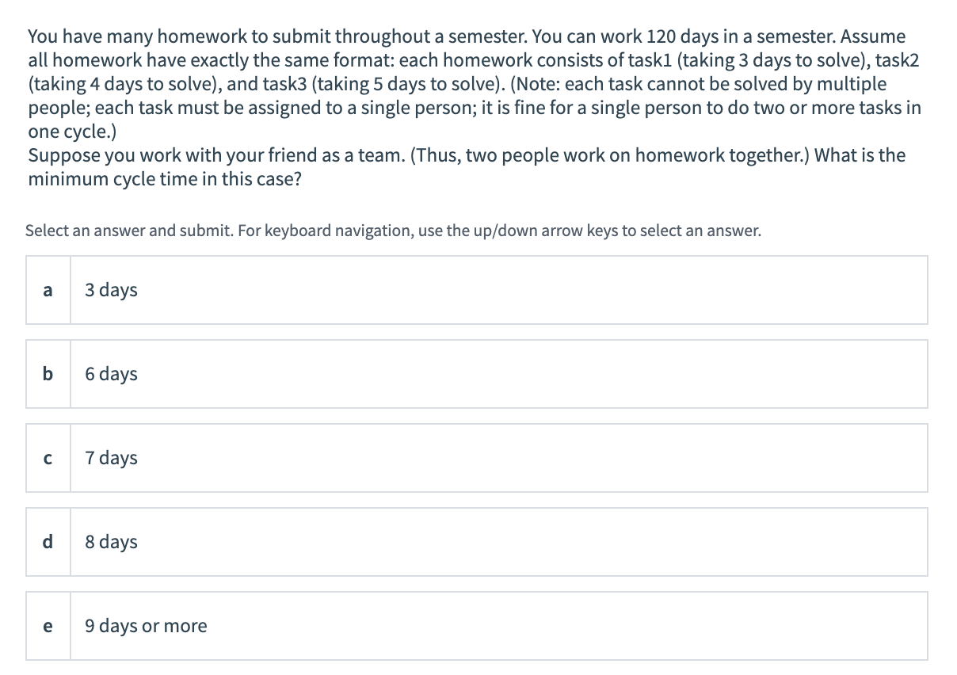This screenshot has width=957, height=675.
Task: Click the '6 days' answer text
Action: click(x=111, y=374)
